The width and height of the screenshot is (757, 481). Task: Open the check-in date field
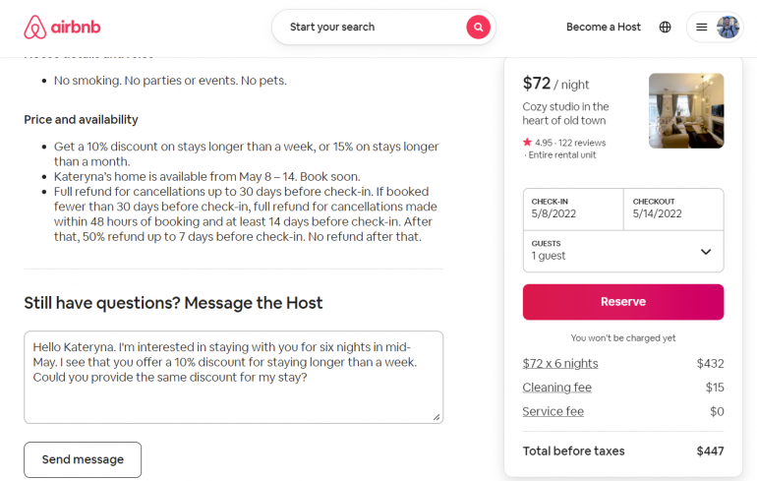click(x=573, y=209)
